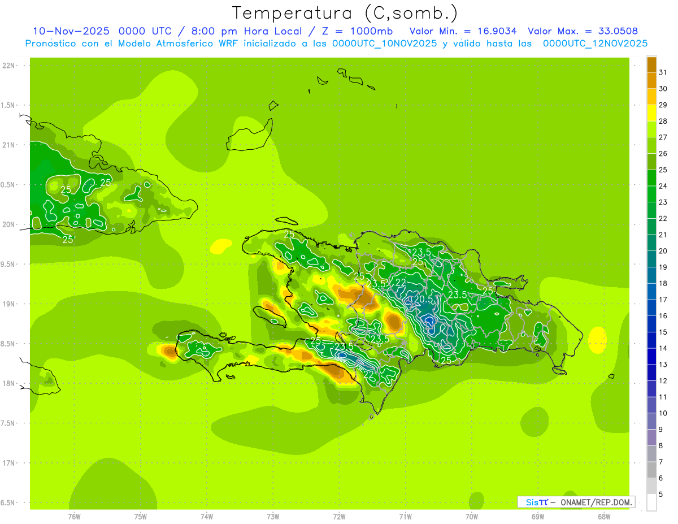Click the topmost legend swatch above 31

(651, 64)
